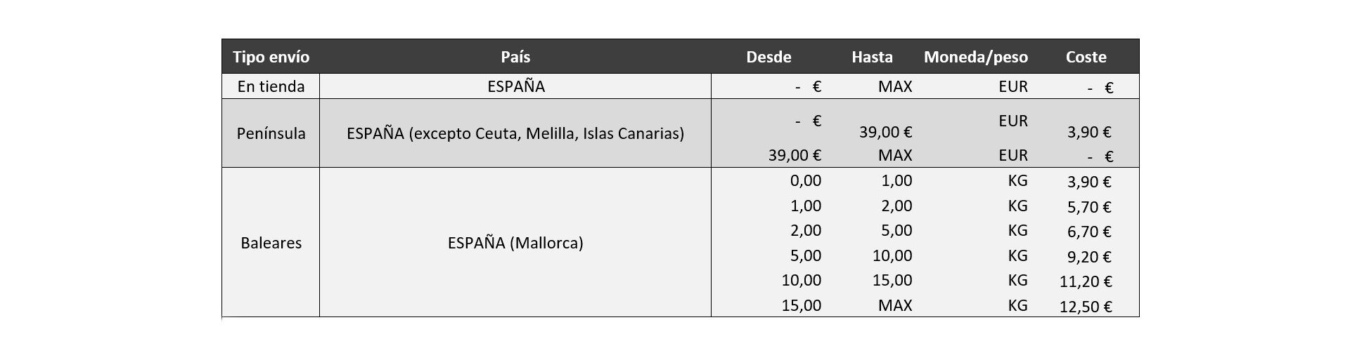The image size is (1350, 360).
Task: Select the 39,00 € Hasta value
Action: click(x=885, y=132)
